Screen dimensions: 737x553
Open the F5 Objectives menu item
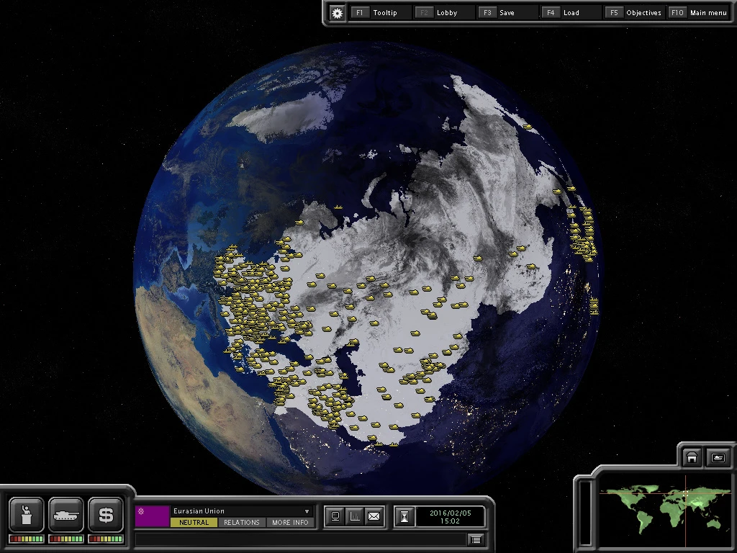635,13
